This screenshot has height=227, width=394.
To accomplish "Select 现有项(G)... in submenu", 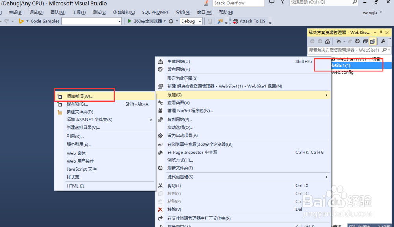I will pos(105,104).
